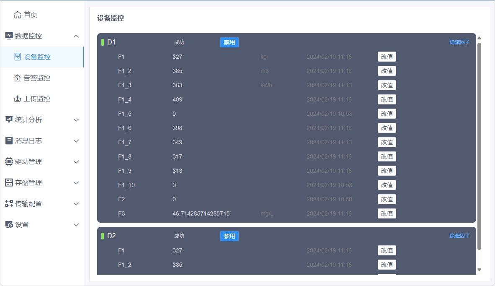The height and width of the screenshot is (286, 495).
Task: Click the 驱动管理 chip icon
Action: [x=9, y=161]
